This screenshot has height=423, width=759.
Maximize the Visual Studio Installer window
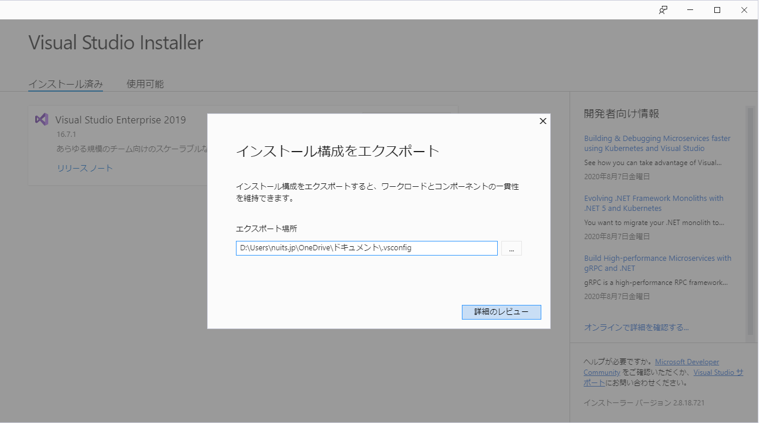point(717,10)
